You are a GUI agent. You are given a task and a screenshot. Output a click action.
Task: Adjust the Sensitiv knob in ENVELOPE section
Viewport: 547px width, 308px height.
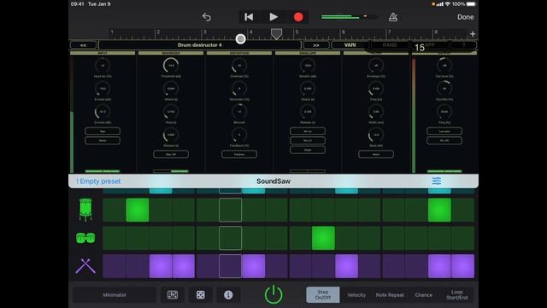pyautogui.click(x=308, y=65)
